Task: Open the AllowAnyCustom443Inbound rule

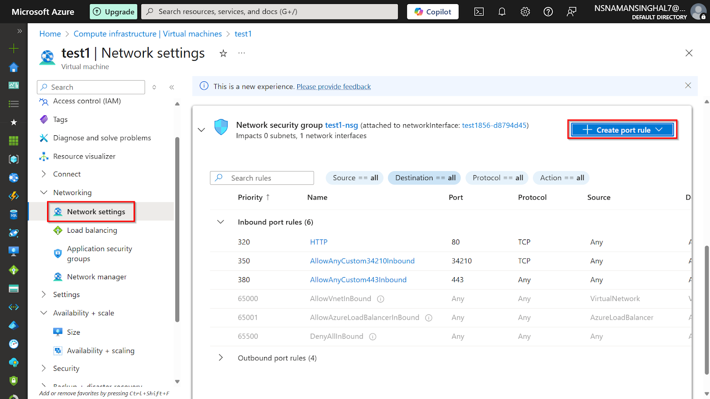Action: click(x=358, y=280)
